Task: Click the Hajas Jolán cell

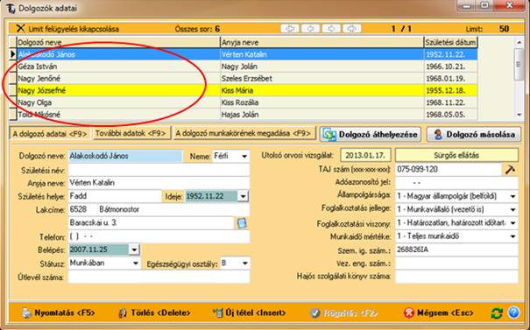Action: (322, 115)
